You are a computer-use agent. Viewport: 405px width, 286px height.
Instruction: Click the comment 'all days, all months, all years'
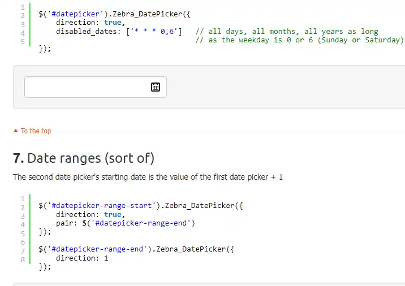[286, 31]
